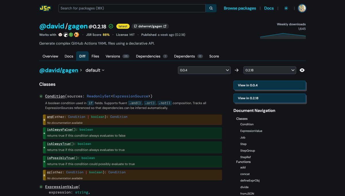
Task: Open dsherret/gagen GitHub repository link
Action: [x=150, y=26]
